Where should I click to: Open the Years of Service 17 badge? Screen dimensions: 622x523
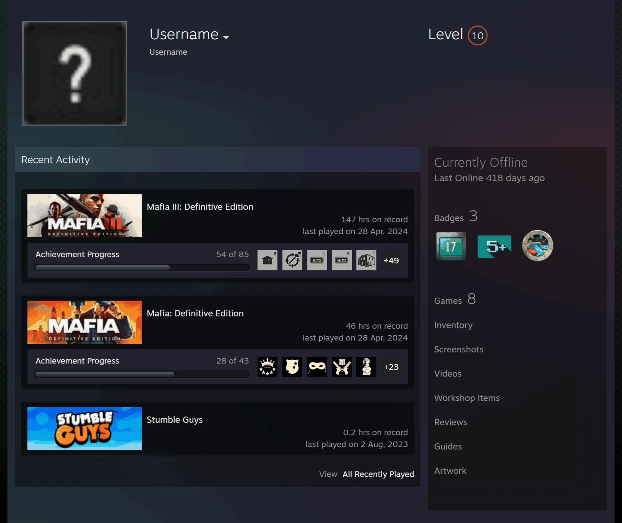451,246
